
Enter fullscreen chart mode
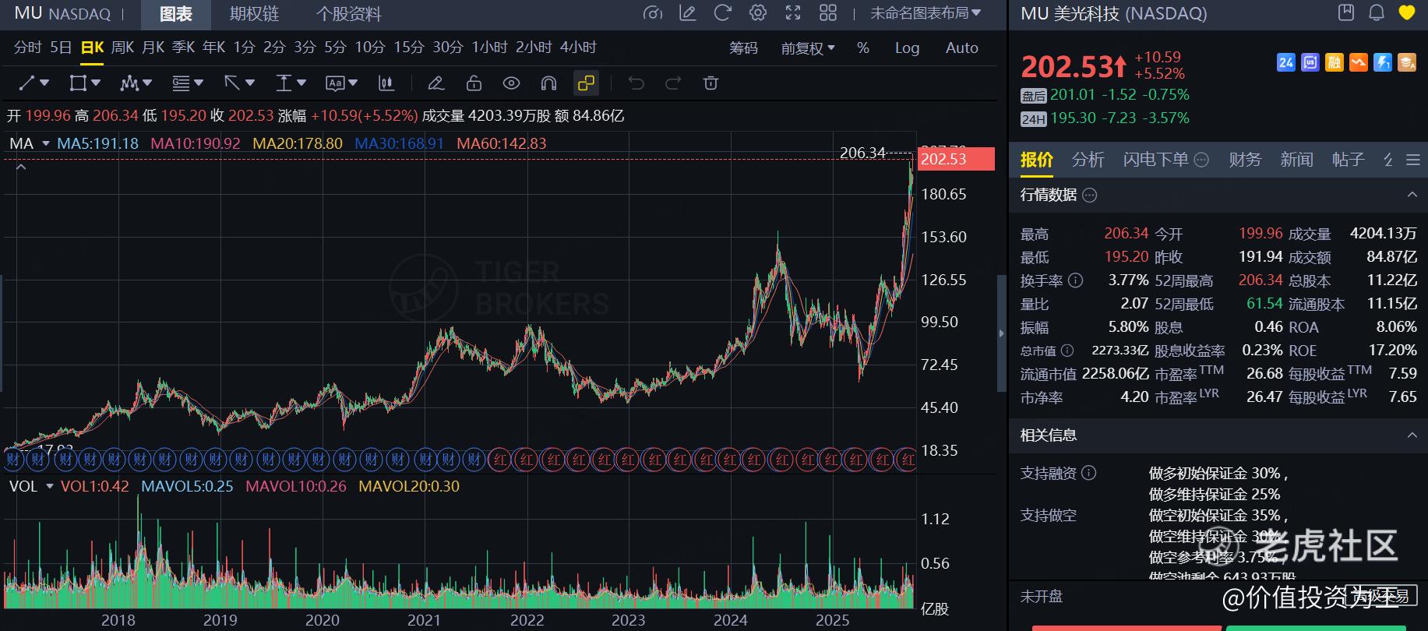[x=792, y=13]
